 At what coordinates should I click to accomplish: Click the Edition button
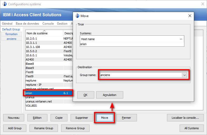pyautogui.click(x=37, y=118)
